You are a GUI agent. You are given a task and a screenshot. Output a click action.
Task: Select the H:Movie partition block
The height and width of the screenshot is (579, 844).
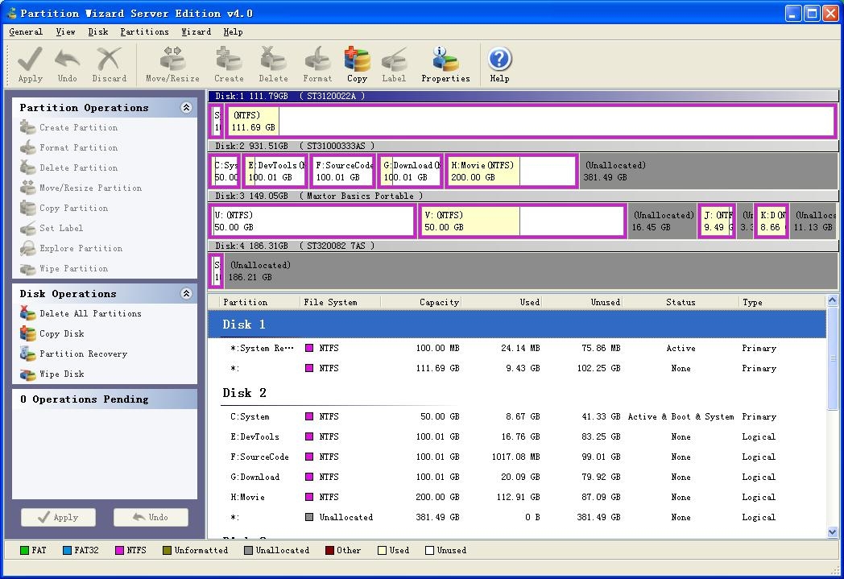point(511,172)
